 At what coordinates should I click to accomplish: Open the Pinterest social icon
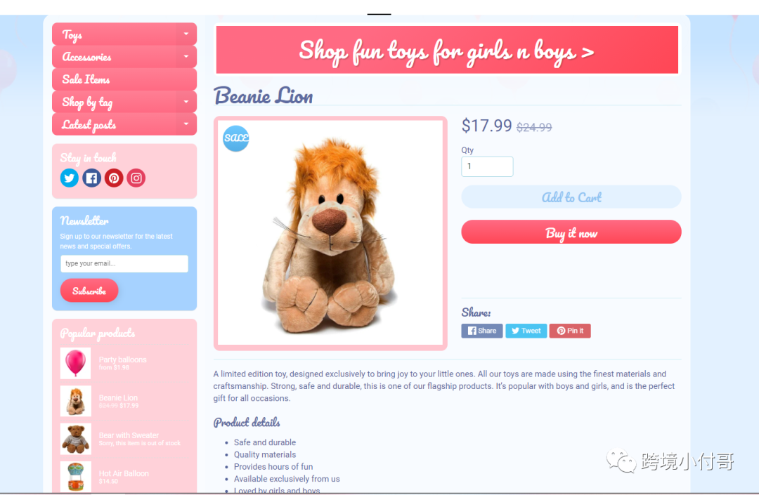coord(114,178)
